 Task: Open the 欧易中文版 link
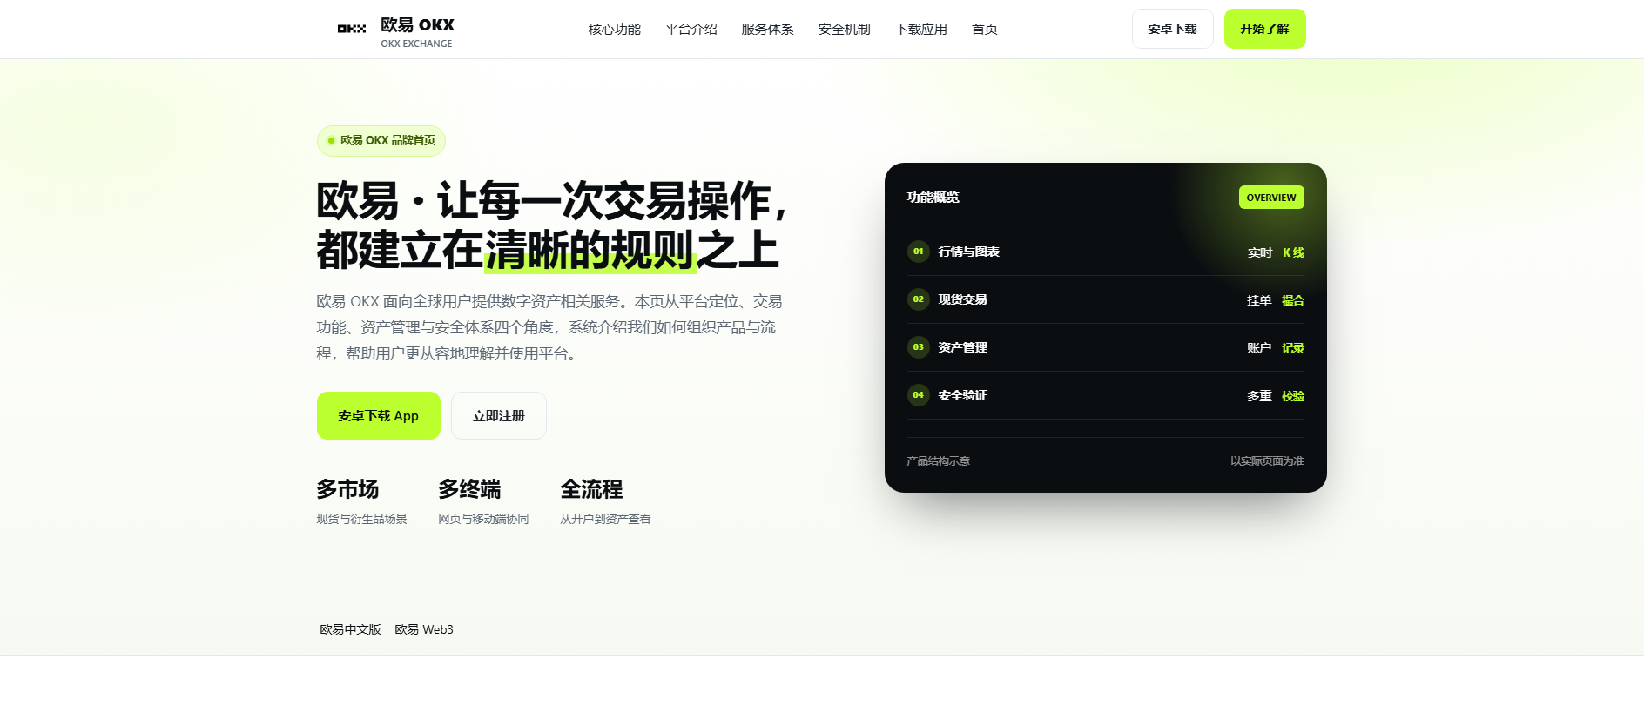[x=351, y=629]
